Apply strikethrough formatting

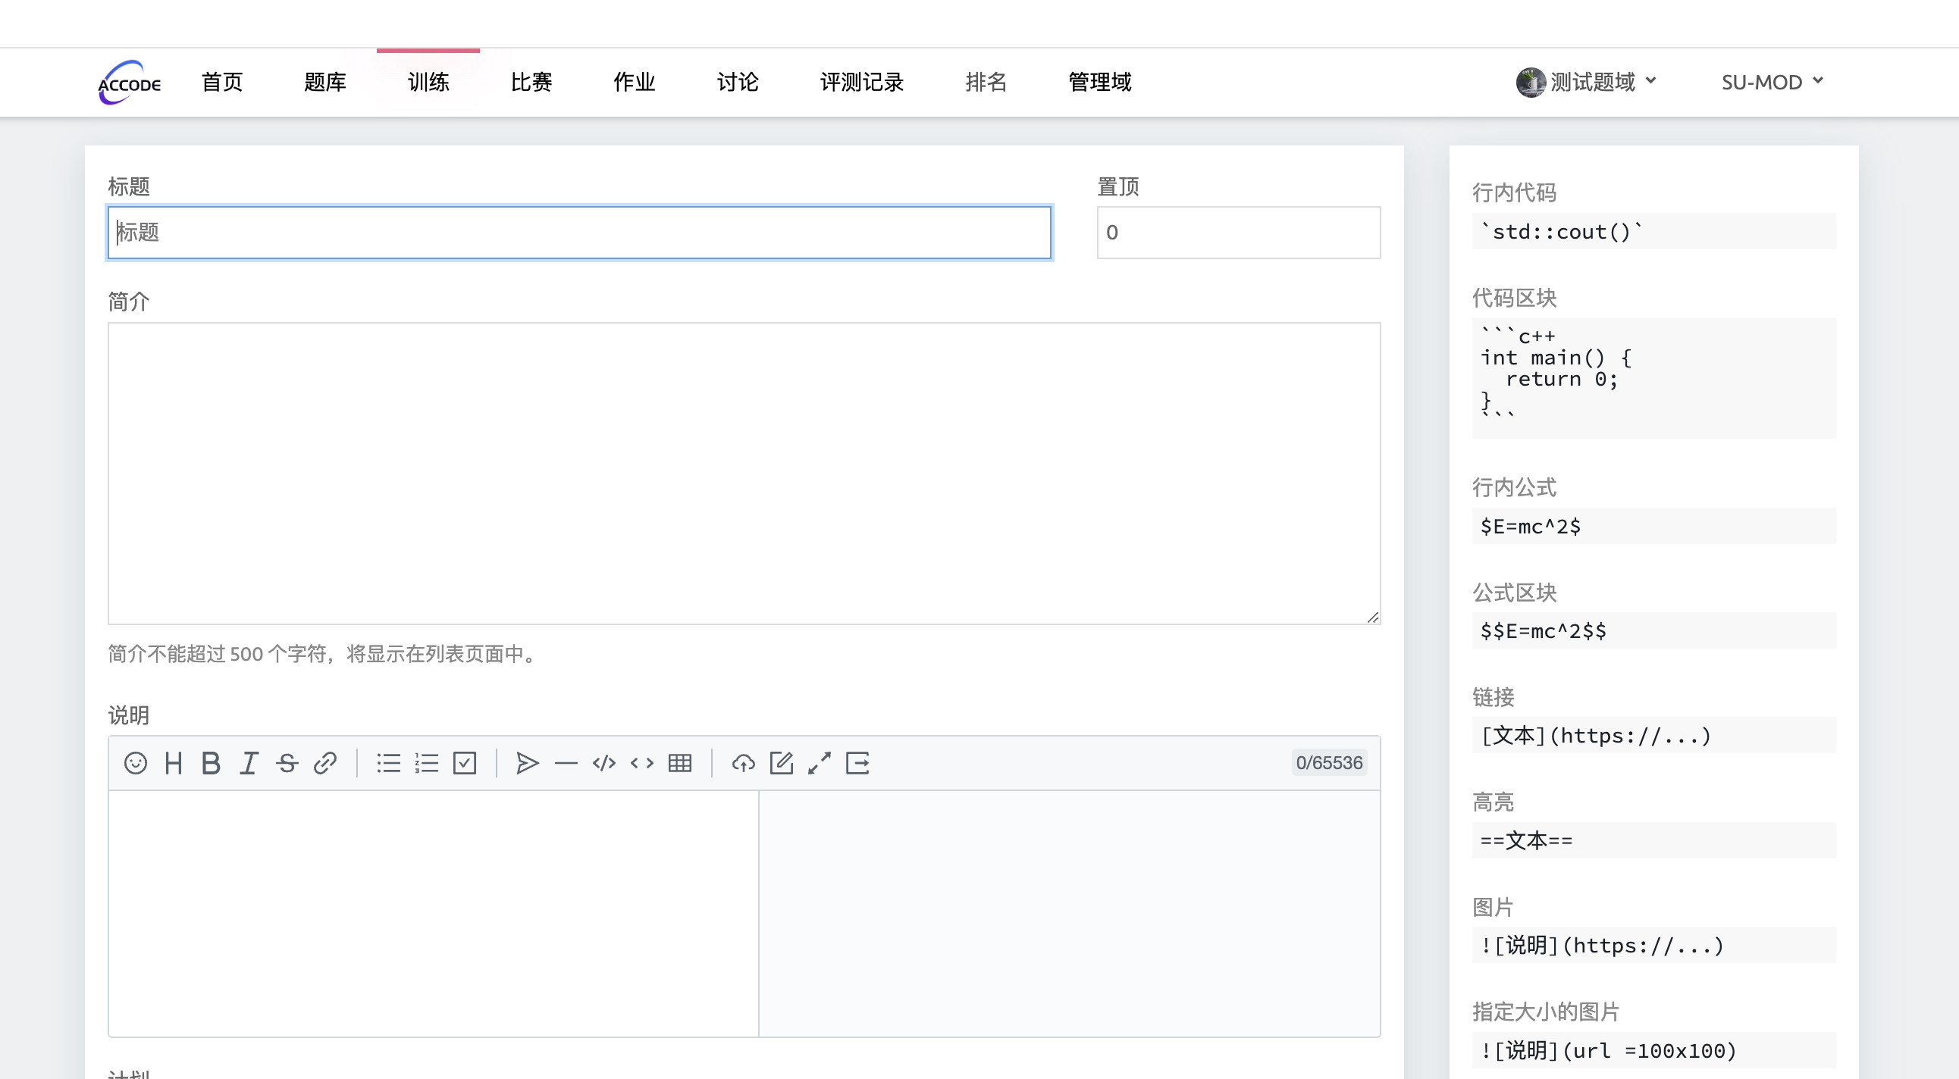[x=287, y=763]
